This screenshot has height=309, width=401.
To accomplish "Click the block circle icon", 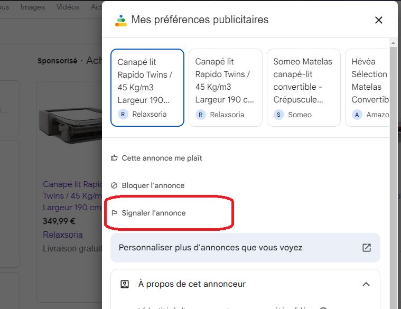I will tap(114, 185).
